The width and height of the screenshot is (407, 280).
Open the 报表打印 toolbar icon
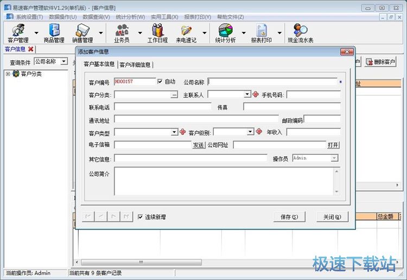click(261, 33)
